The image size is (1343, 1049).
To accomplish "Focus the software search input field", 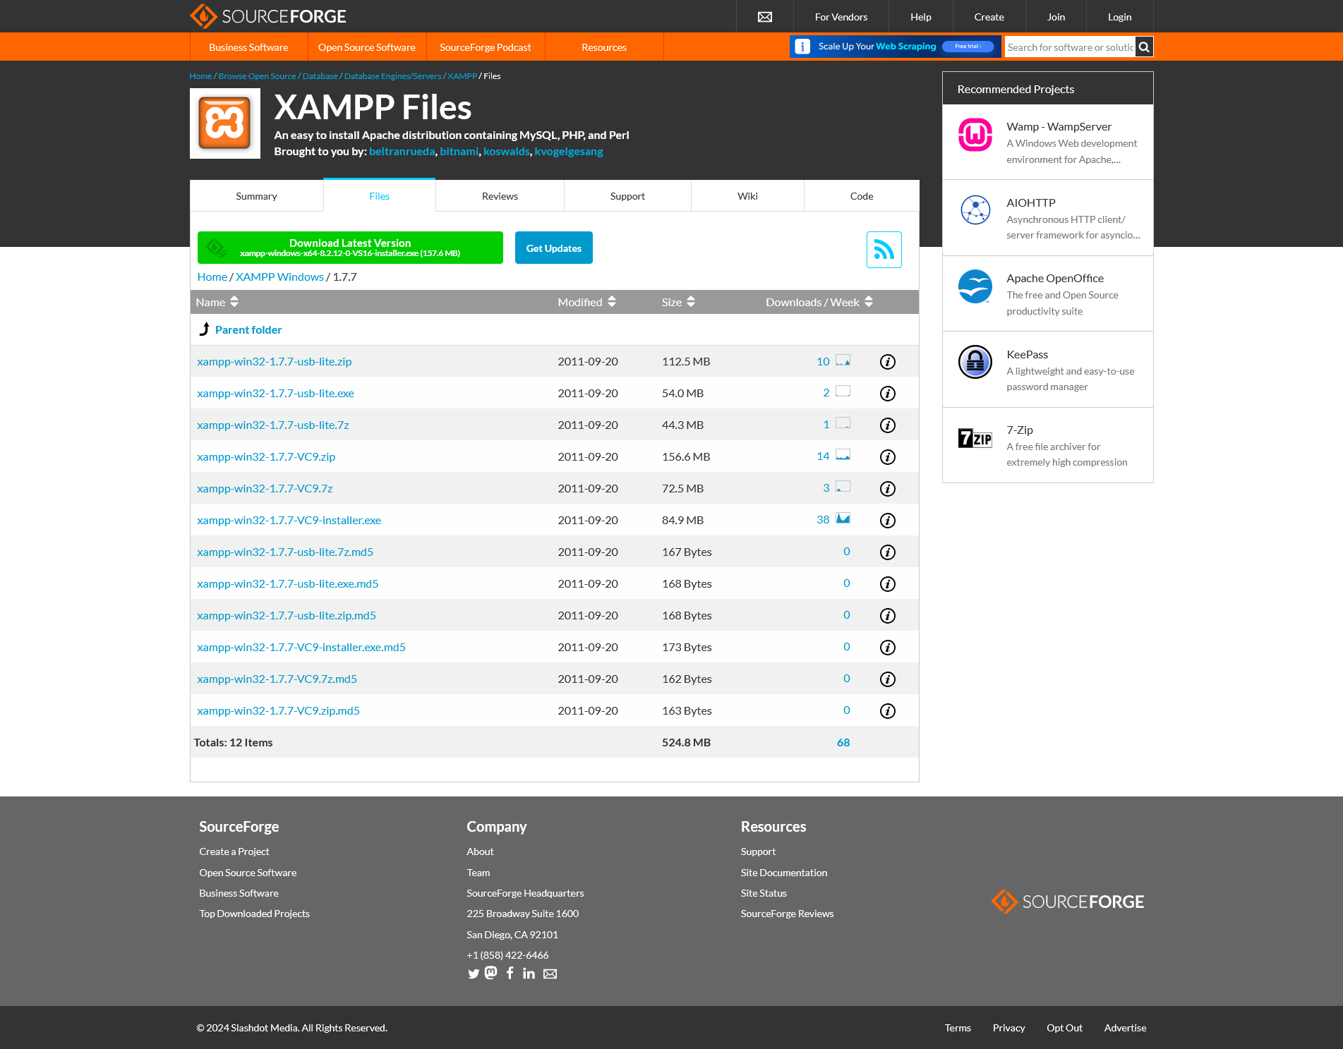I will (x=1070, y=47).
